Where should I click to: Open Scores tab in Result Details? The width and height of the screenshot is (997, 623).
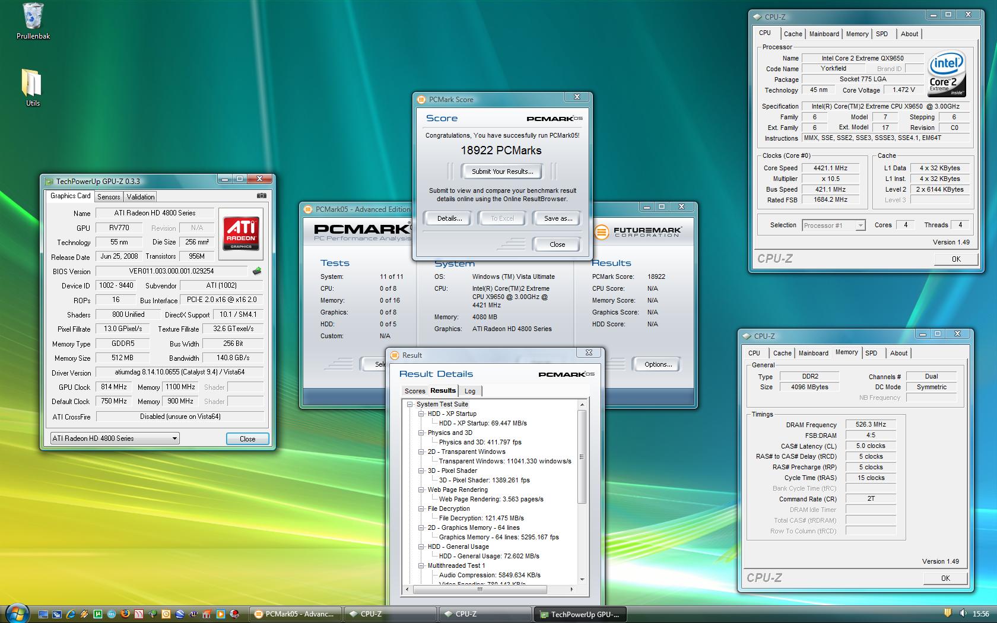(415, 391)
